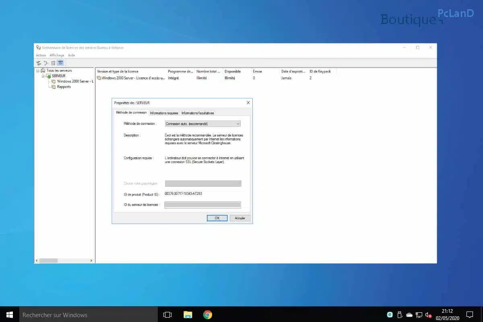Switch to the Méthode de connexion tab

coord(131,113)
